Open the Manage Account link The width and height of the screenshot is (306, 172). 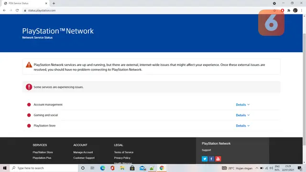tap(83, 152)
